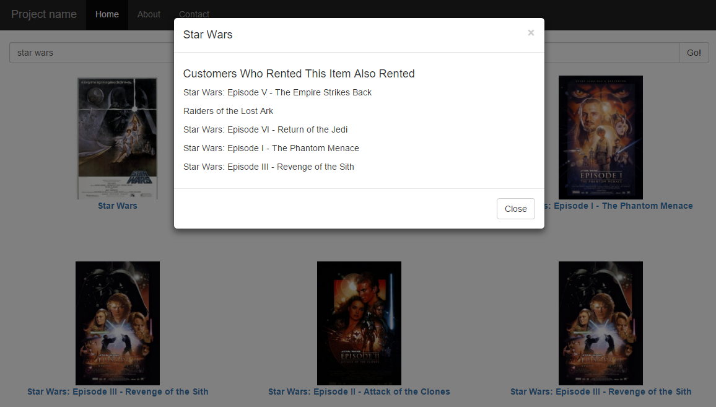Screen dimensions: 716x407
Task: Click the bottom-right Revenge of the Sith title link
Action: [x=600, y=392]
